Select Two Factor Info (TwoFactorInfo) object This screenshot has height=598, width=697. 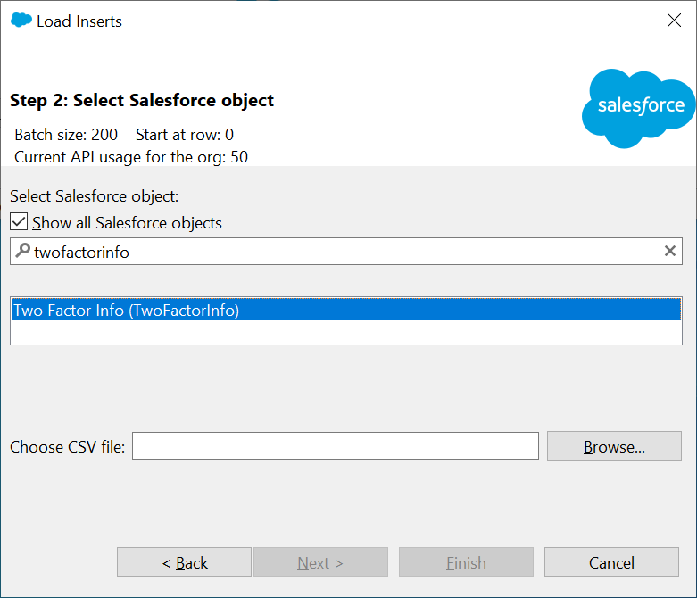[344, 310]
